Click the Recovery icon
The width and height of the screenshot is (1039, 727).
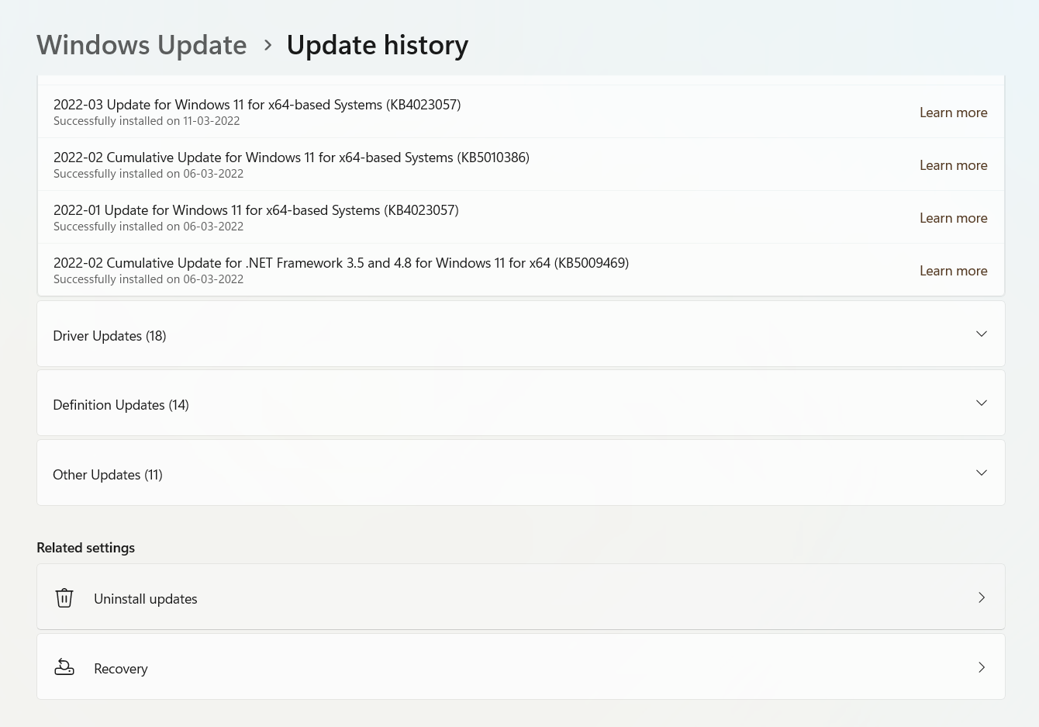pos(64,667)
